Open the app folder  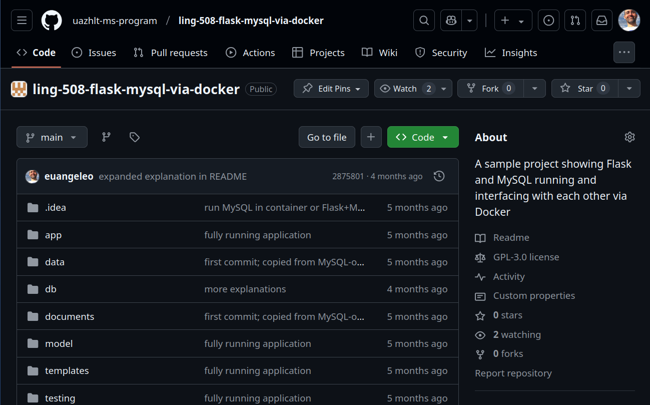click(x=54, y=235)
